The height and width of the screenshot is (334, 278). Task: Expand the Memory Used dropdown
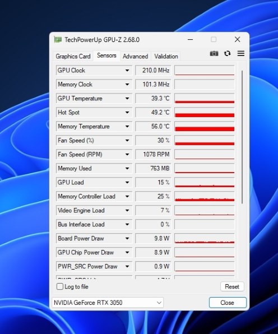pos(127,169)
